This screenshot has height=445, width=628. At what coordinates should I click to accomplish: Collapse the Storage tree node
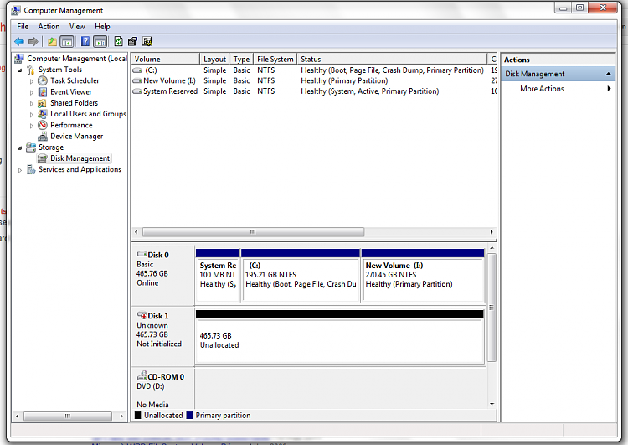[x=20, y=148]
